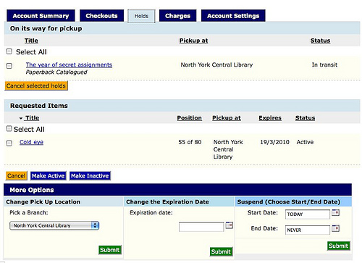The width and height of the screenshot is (362, 263).
Task: Click the More Options header bar
Action: (177, 190)
